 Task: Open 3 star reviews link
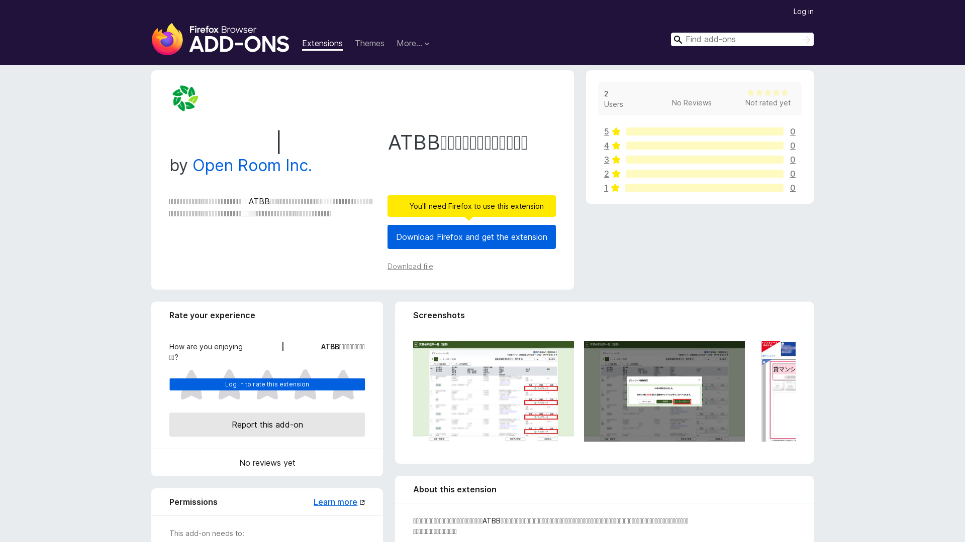point(607,160)
